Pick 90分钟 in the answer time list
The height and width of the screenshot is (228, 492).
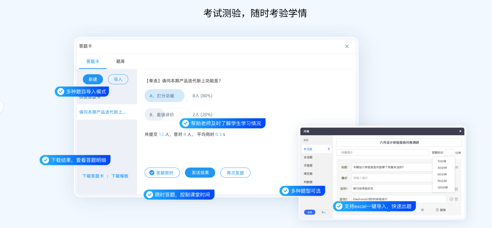click(x=442, y=181)
